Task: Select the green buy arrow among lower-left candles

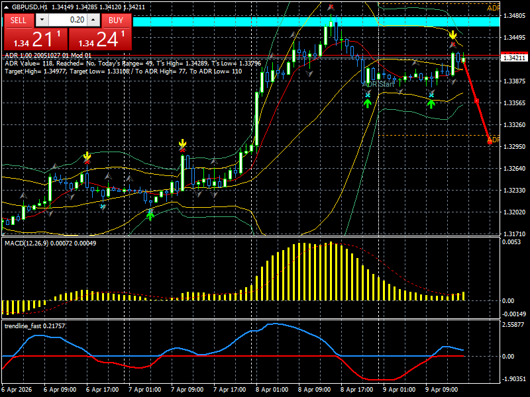Action: [150, 216]
